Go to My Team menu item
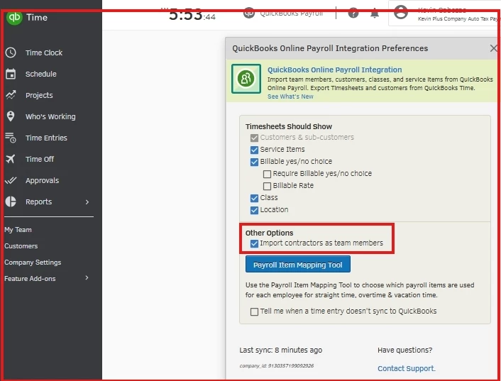Viewport: 501px width, 381px height. (x=18, y=230)
